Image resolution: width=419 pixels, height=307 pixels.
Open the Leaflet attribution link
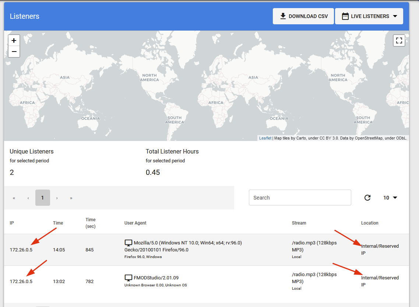pos(265,138)
